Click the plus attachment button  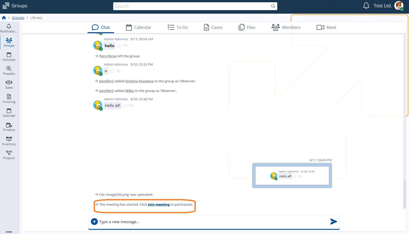click(x=94, y=222)
